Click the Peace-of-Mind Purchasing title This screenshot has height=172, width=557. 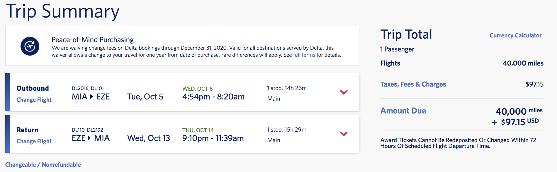tap(93, 39)
